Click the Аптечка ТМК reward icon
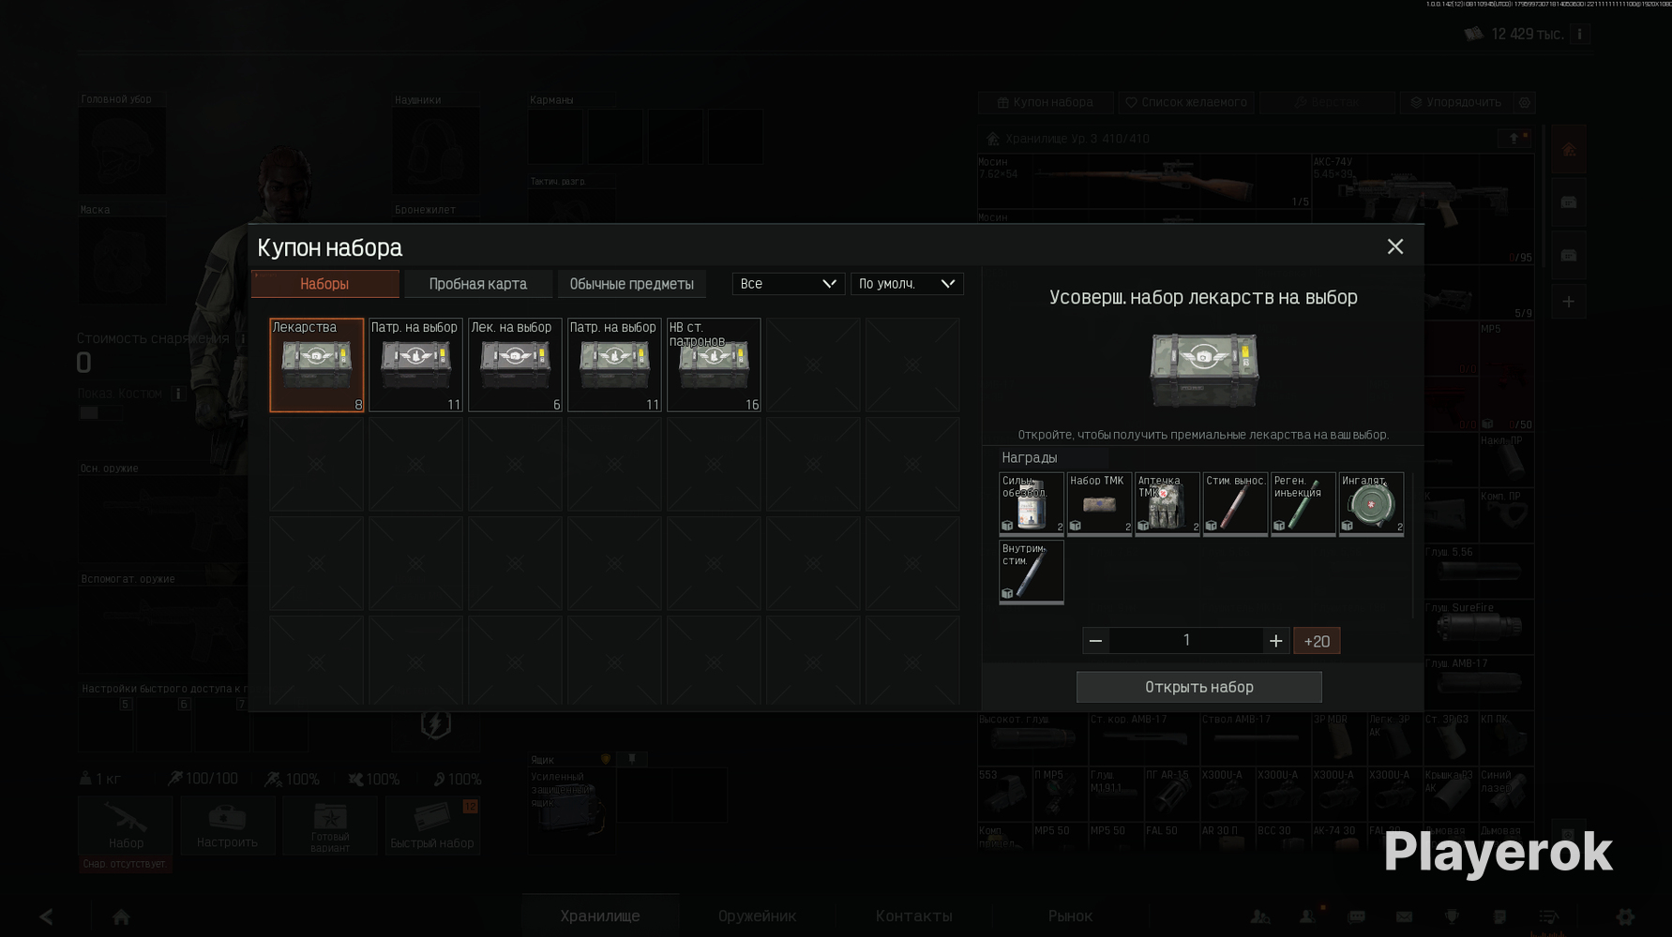Image resolution: width=1672 pixels, height=937 pixels. (1167, 504)
